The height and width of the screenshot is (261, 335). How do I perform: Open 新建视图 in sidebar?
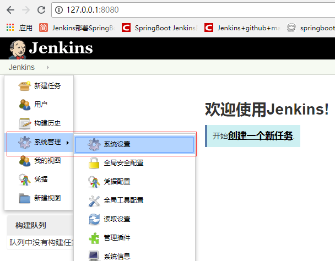47,198
